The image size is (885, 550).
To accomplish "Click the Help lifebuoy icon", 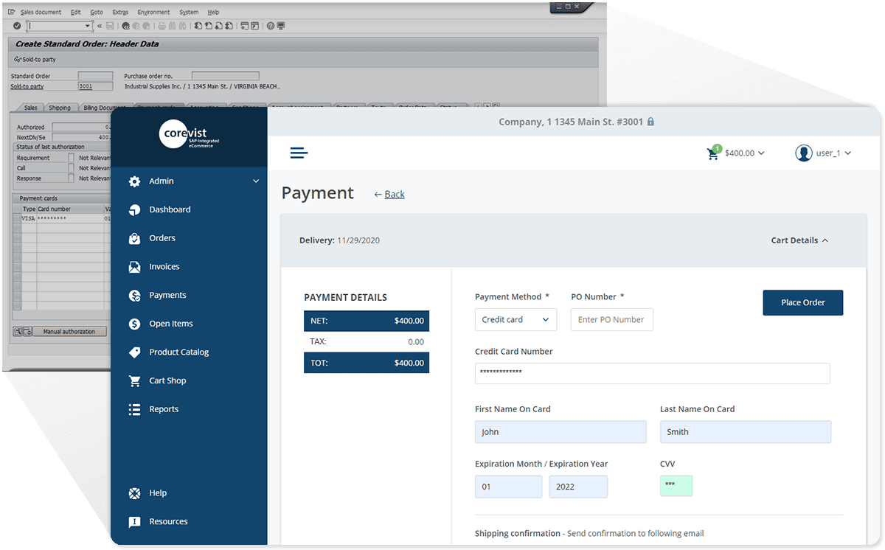I will click(x=134, y=493).
